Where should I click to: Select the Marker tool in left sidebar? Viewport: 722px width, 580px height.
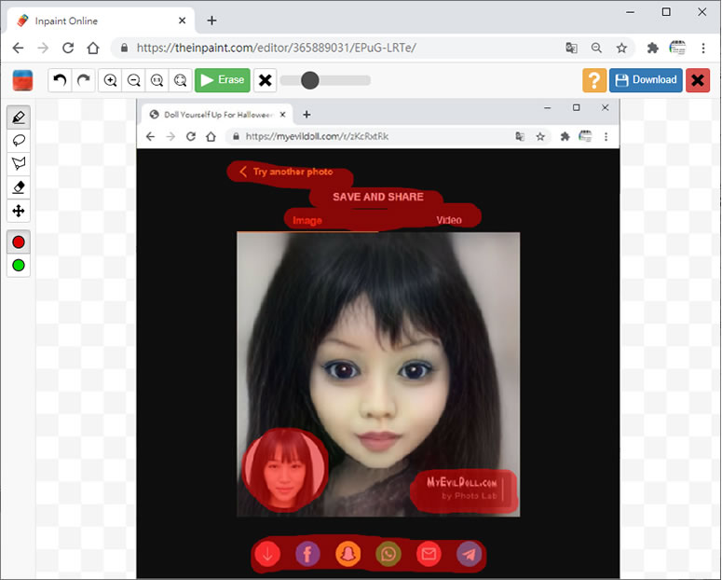18,117
